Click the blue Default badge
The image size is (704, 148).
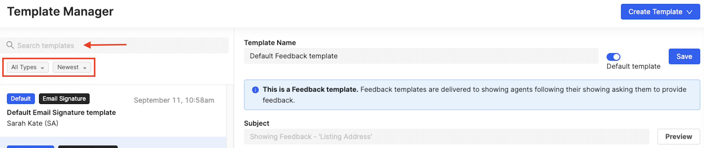(x=21, y=99)
